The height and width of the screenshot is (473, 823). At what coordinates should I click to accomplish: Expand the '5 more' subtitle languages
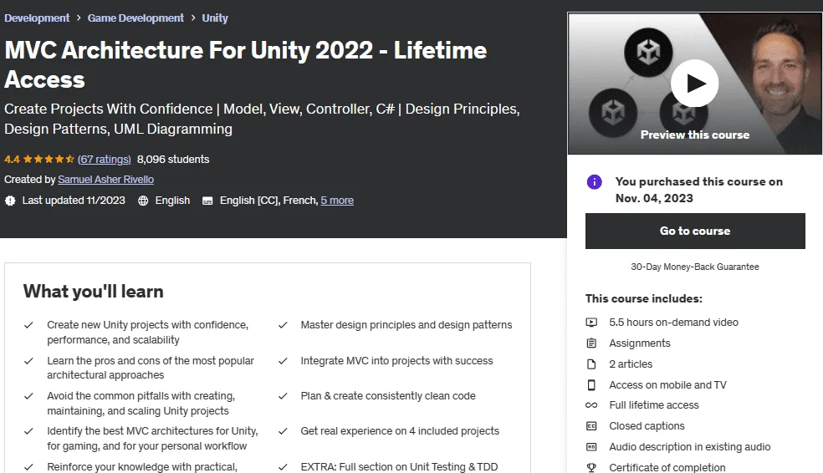(337, 201)
